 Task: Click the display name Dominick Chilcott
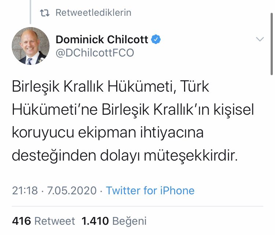click(102, 39)
